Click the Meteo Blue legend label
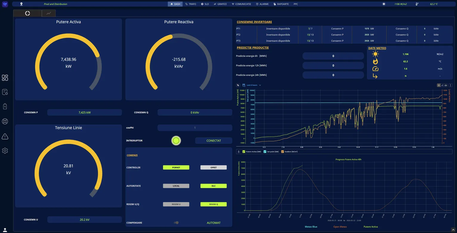 (311, 227)
